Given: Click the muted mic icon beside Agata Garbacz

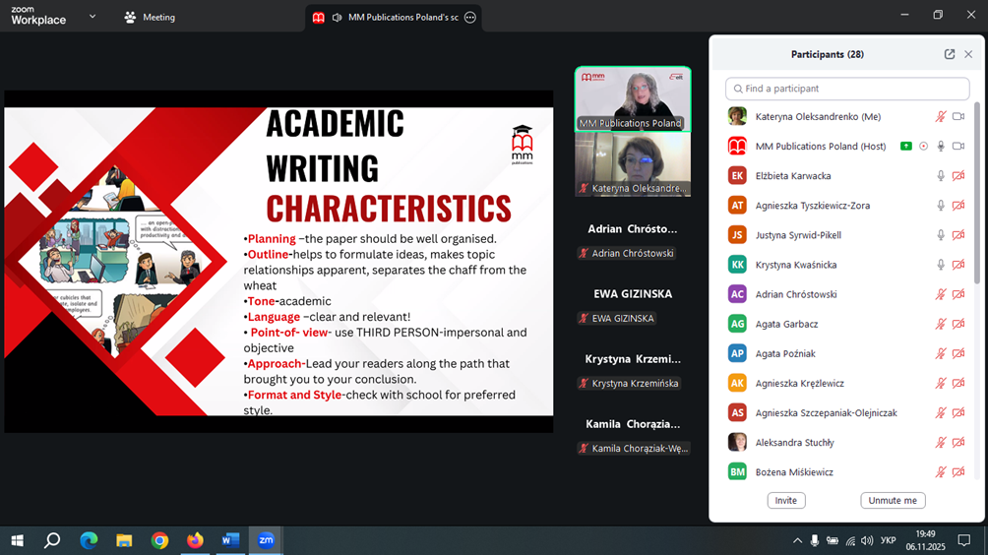Looking at the screenshot, I should [941, 324].
